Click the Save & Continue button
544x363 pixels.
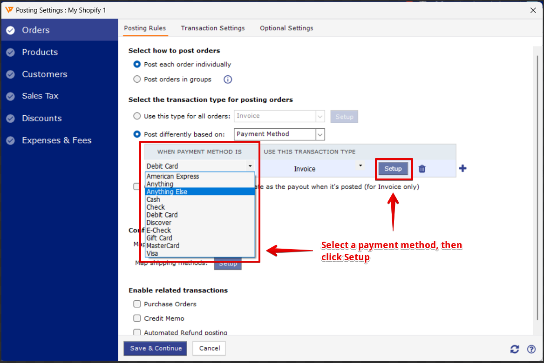click(156, 349)
